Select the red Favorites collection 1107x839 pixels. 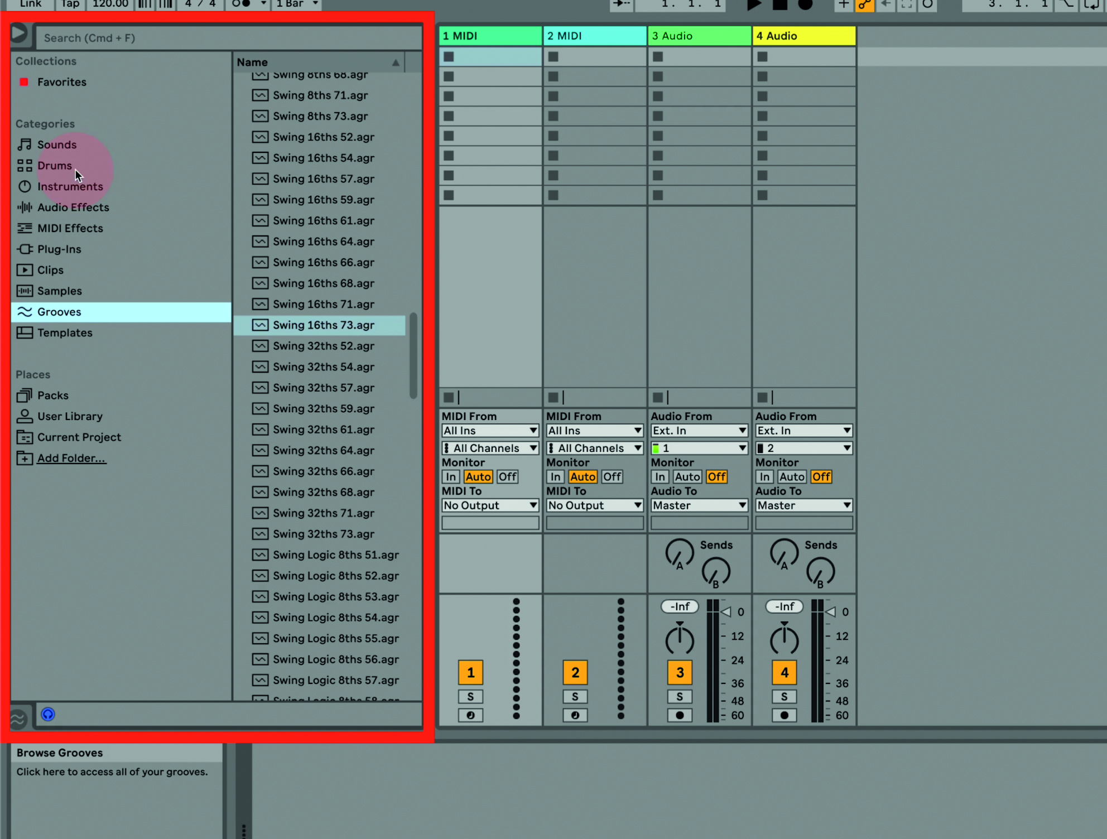(x=61, y=82)
